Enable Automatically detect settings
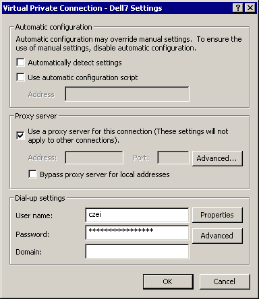The image size is (259, 299). pyautogui.click(x=20, y=63)
